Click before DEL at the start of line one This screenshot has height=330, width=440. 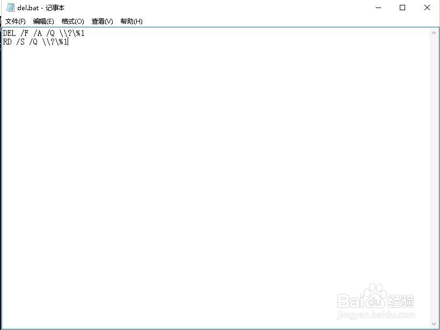3,33
